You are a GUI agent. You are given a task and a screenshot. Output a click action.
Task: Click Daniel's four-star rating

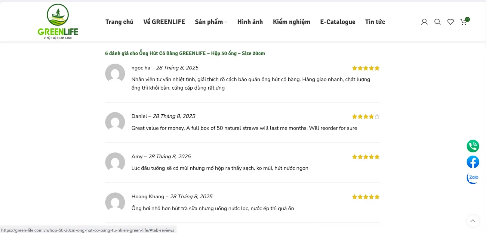[x=366, y=116]
